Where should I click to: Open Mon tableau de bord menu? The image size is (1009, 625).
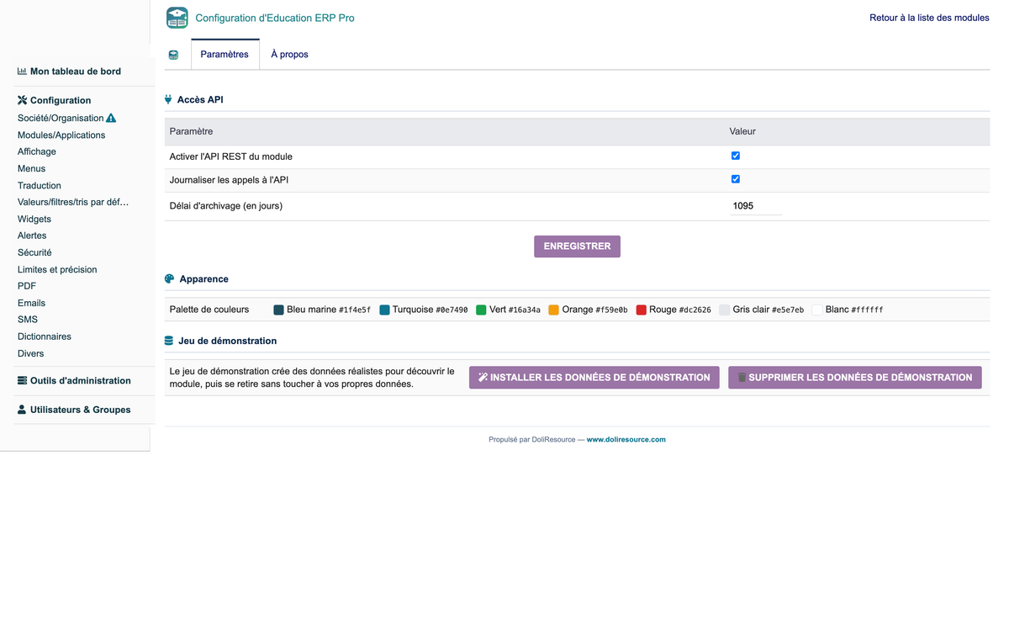coord(76,72)
